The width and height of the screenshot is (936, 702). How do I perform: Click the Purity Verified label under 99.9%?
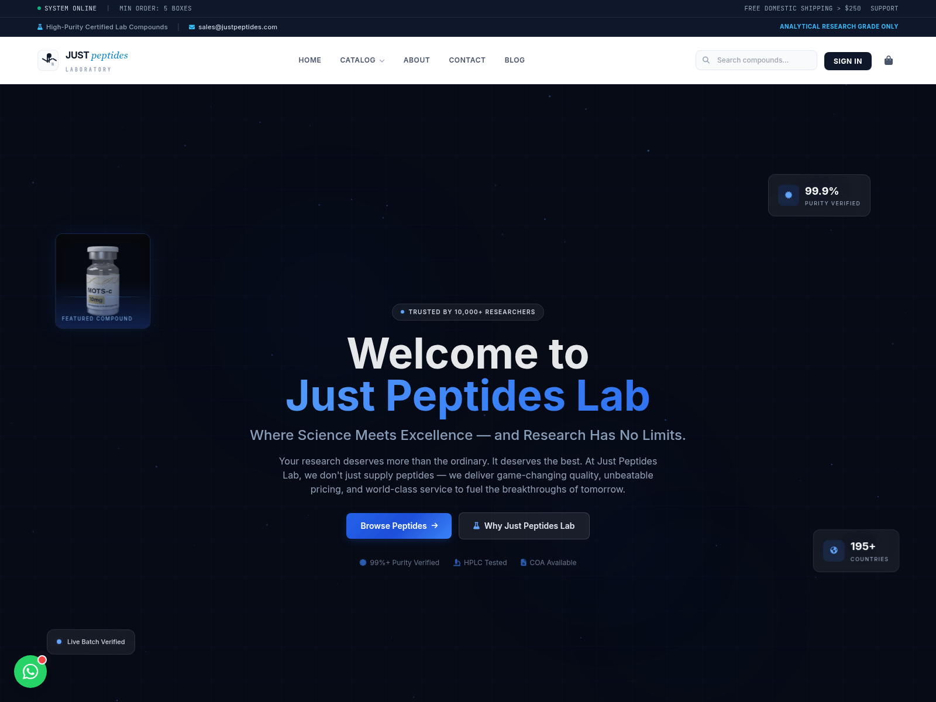tap(832, 204)
